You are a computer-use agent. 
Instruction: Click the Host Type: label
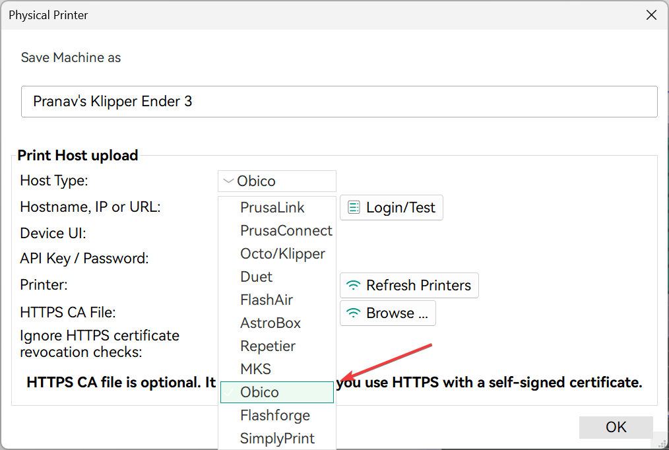point(53,180)
